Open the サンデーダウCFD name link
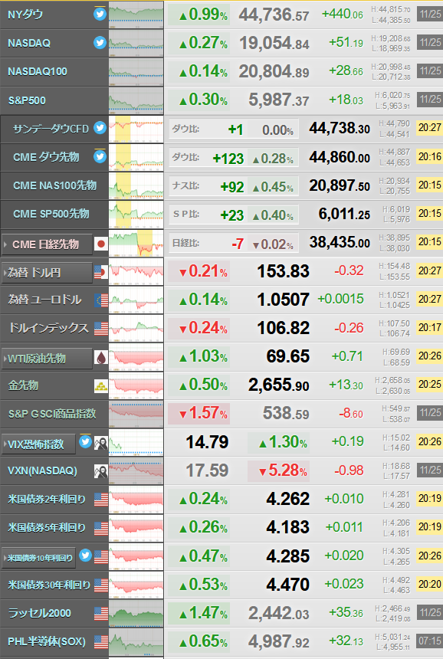 51,129
